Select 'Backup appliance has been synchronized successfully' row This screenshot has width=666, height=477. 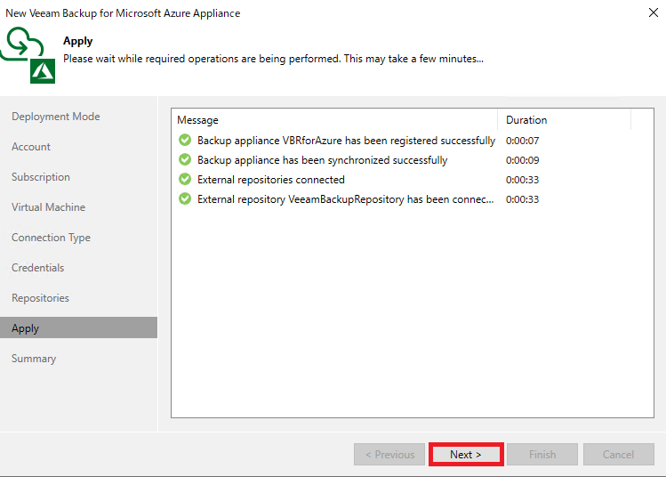pos(412,160)
